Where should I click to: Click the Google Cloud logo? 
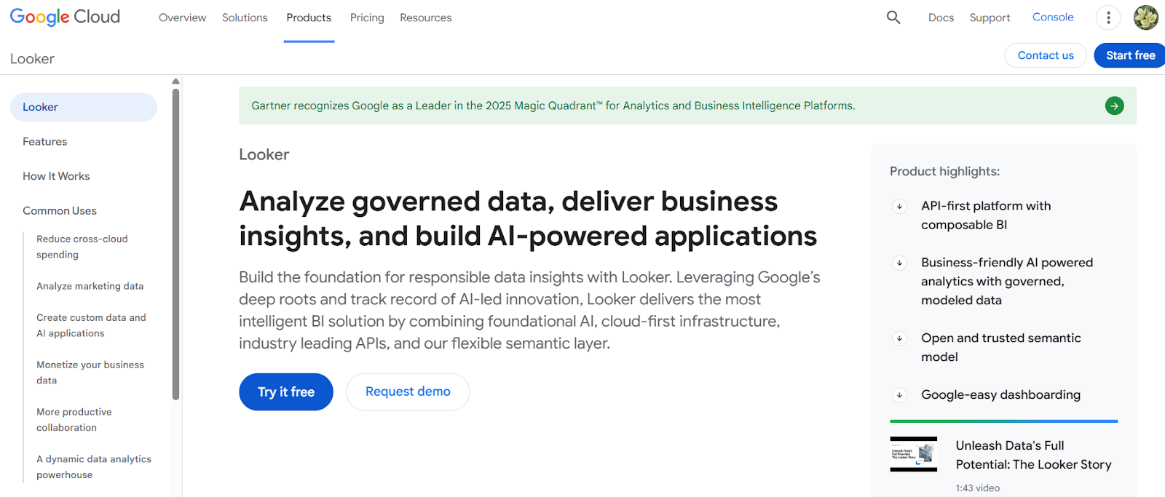click(x=65, y=17)
